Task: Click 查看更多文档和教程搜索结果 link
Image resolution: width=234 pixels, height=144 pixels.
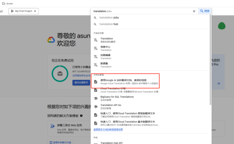Action: [x=108, y=129]
